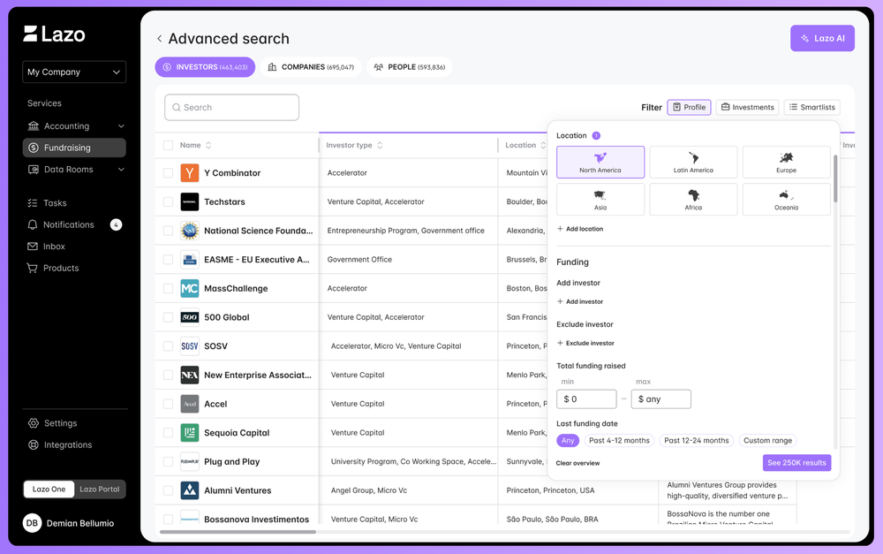Click the magnifier icon in Search box
This screenshot has height=554, width=883.
[x=177, y=108]
